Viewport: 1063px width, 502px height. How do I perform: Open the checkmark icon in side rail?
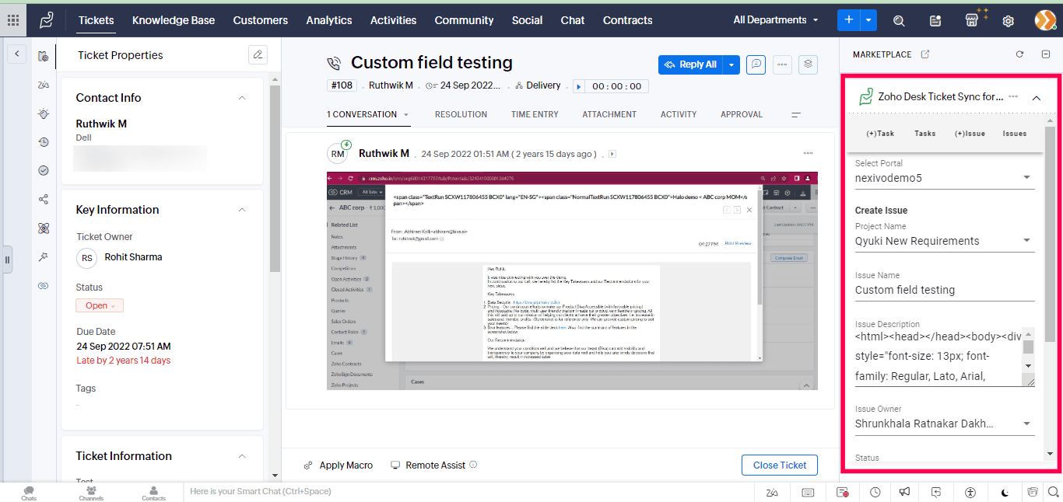(44, 170)
